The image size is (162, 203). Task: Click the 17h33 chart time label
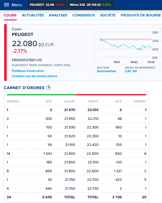pyautogui.click(x=151, y=62)
